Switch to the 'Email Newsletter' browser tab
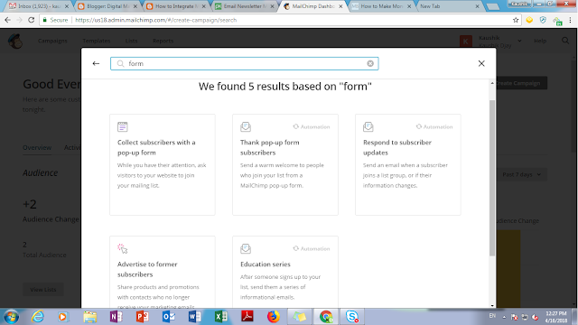This screenshot has height=325, width=578. (x=243, y=6)
